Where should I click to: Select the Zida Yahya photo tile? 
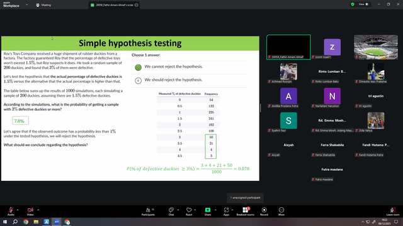(x=376, y=121)
